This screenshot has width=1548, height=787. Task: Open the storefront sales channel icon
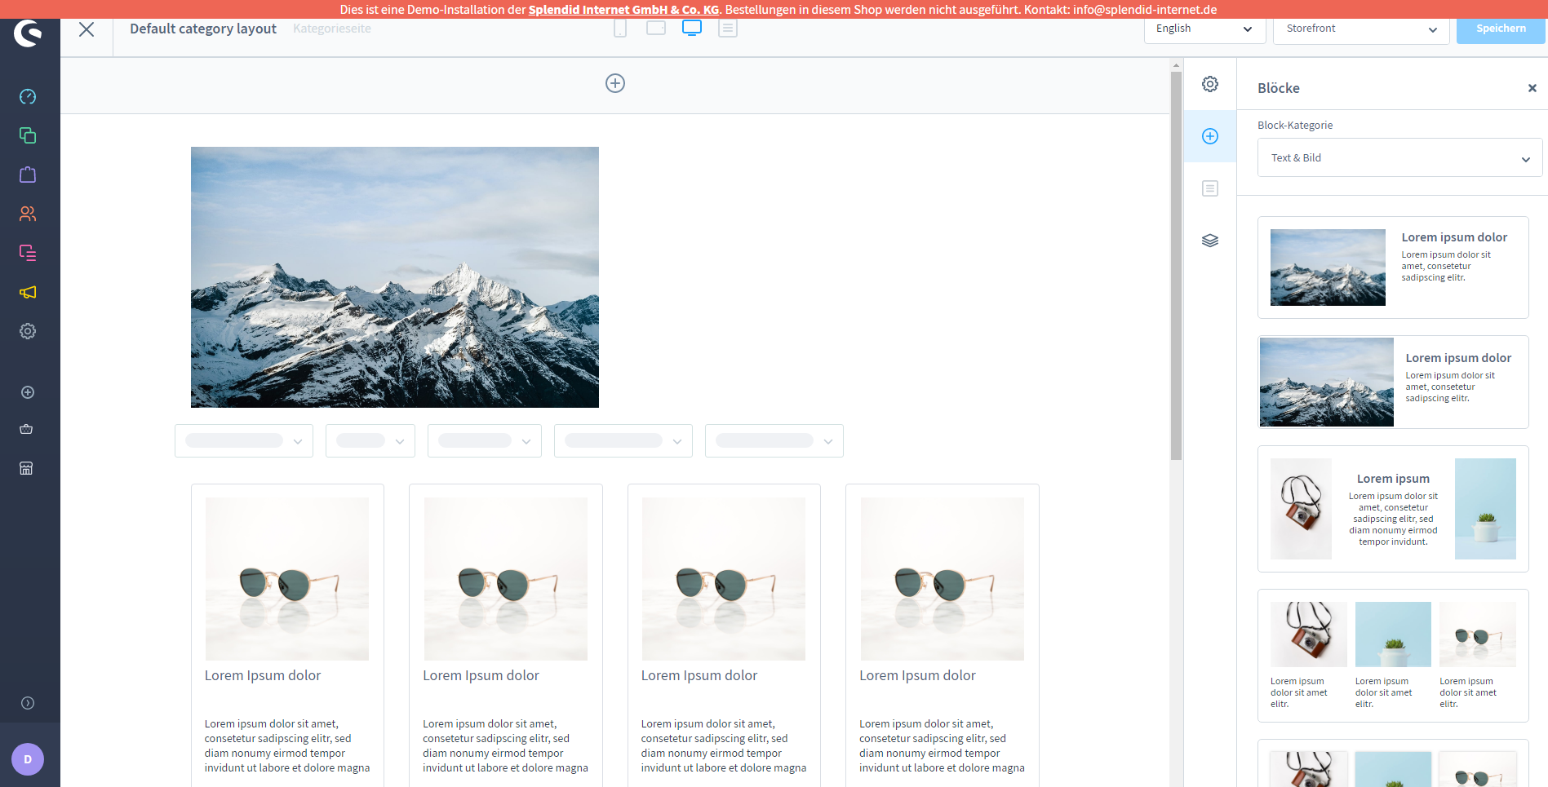[26, 468]
